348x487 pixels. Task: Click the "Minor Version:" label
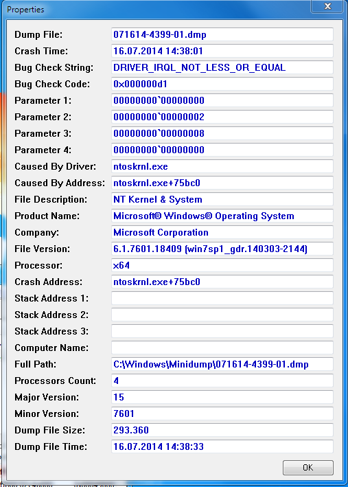tap(47, 414)
